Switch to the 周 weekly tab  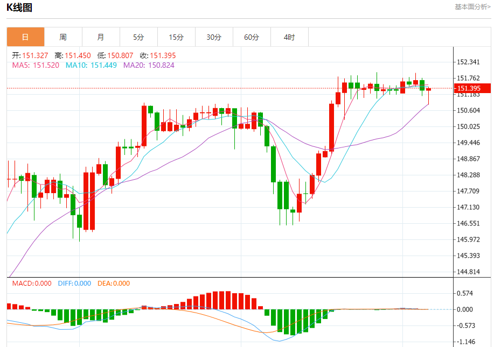63,37
